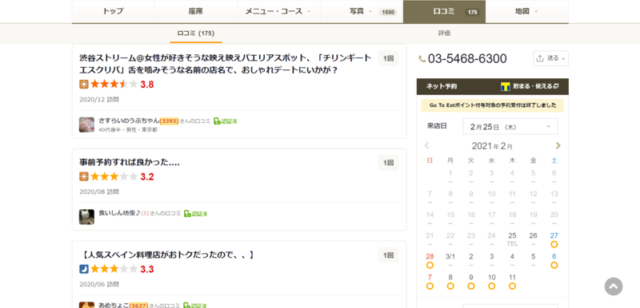Switch to the 評価 sub-tab
The height and width of the screenshot is (308, 640).
point(445,34)
